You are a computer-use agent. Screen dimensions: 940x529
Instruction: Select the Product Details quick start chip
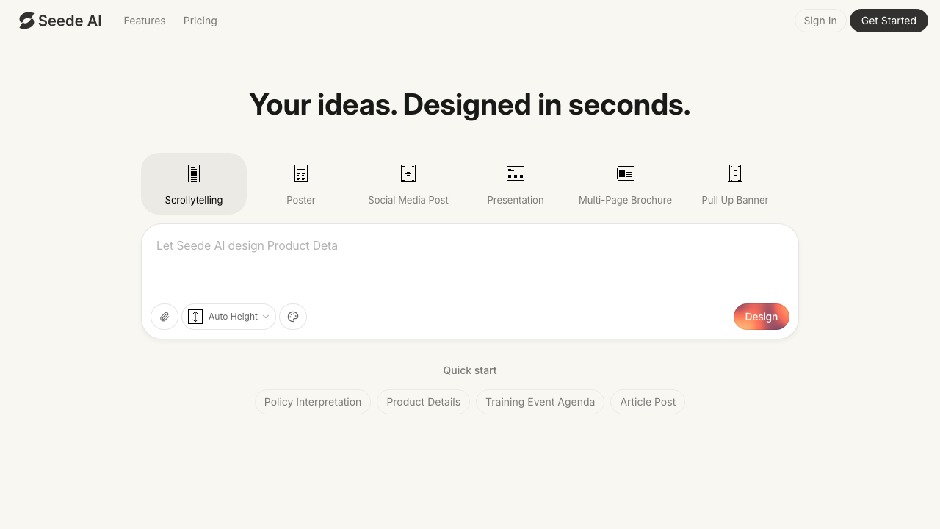tap(423, 402)
